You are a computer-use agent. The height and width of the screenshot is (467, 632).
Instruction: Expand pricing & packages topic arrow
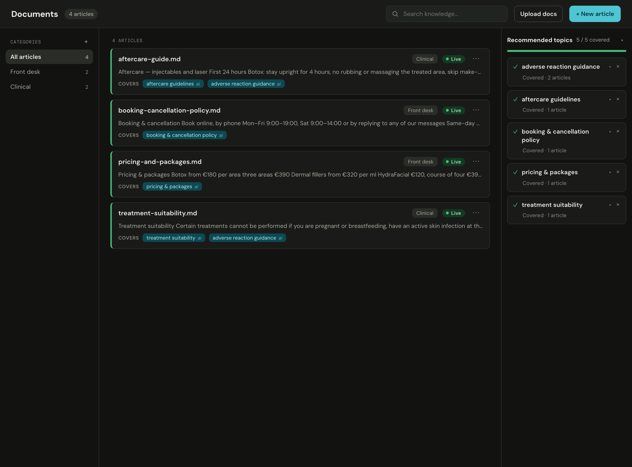pyautogui.click(x=610, y=172)
